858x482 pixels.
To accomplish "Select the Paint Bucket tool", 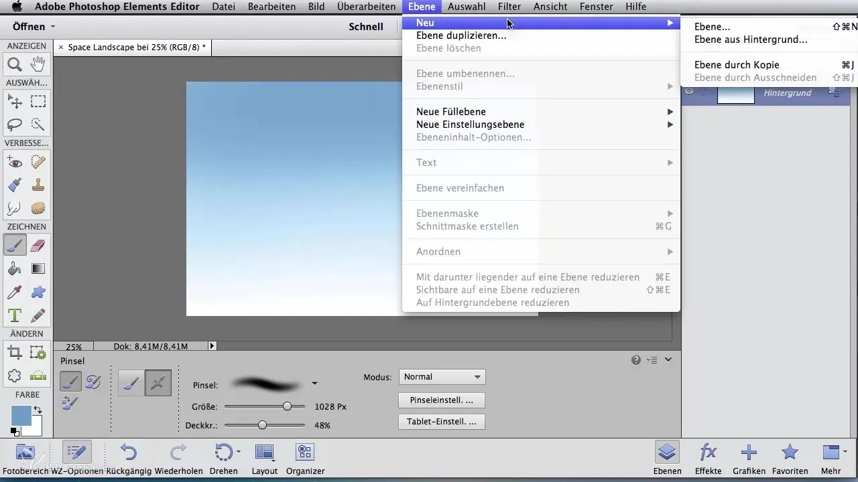I will pos(15,268).
